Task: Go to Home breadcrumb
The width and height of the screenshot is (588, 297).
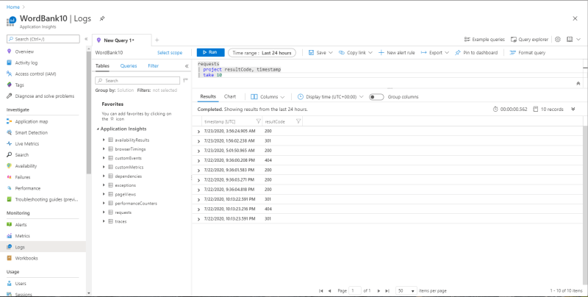Action: click(x=12, y=7)
